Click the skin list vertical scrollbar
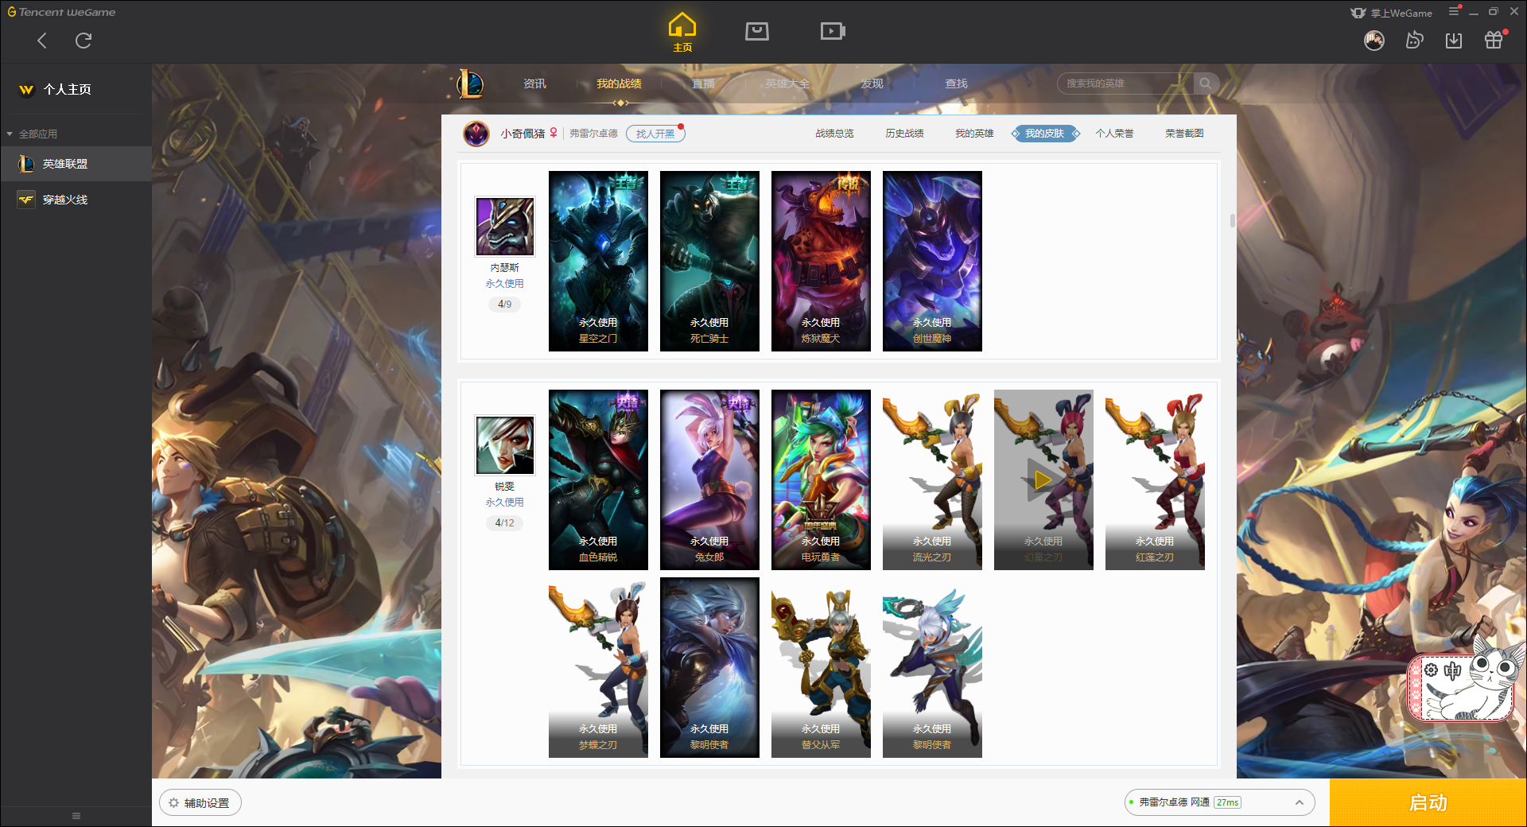The image size is (1527, 827). (1232, 220)
